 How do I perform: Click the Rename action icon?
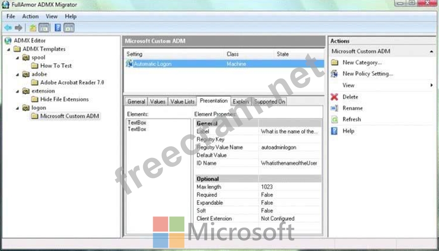334,108
